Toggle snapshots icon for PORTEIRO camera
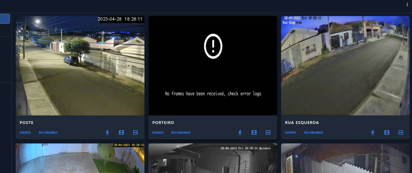 (x=268, y=133)
